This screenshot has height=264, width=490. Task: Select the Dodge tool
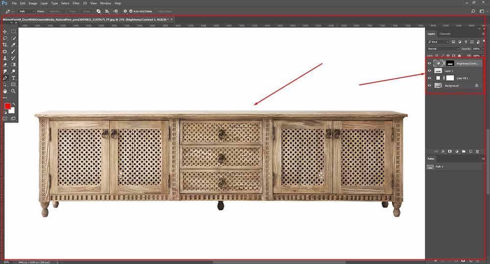click(13, 71)
